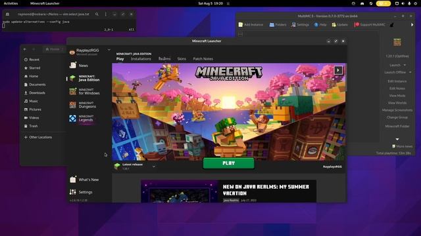Image resolution: width=421 pixels, height=236 pixels.
Task: Go back in the Files window
Action: [x=25, y=49]
